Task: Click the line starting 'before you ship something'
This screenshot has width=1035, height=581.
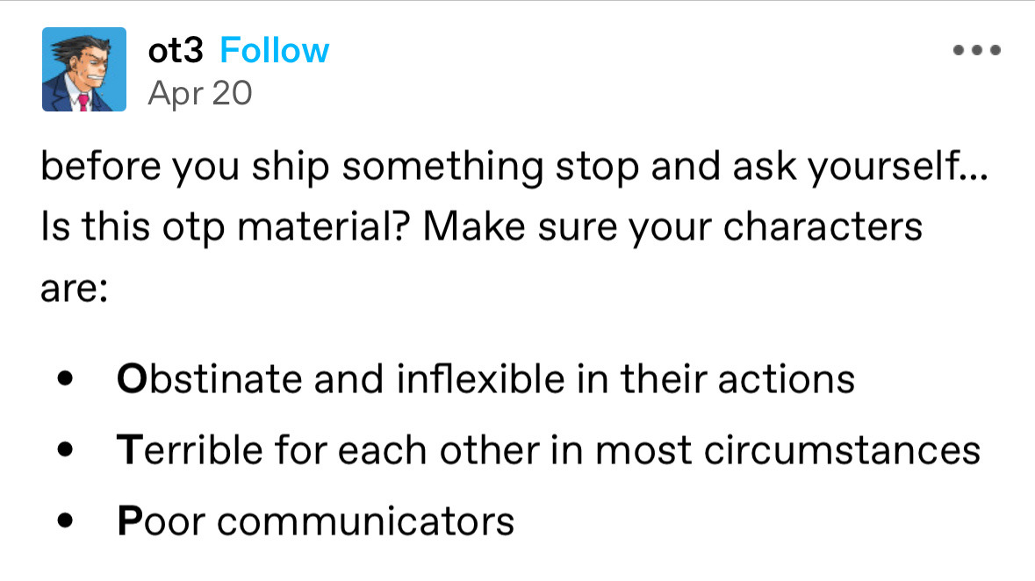Action: click(514, 167)
